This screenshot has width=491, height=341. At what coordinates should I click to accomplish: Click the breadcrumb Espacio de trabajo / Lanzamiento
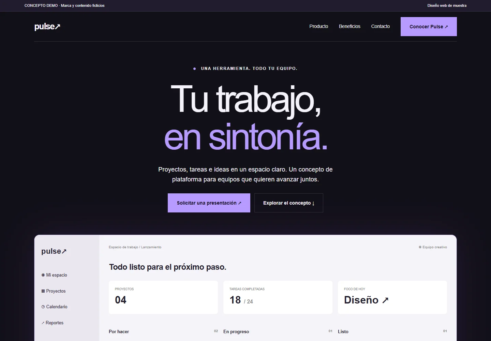click(135, 247)
